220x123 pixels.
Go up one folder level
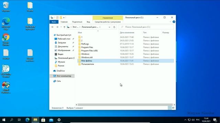click(x=64, y=27)
